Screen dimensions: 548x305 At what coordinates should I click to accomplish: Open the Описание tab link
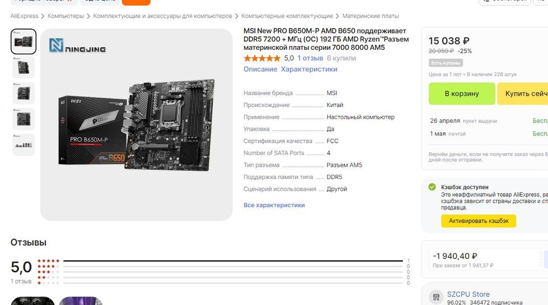(260, 69)
